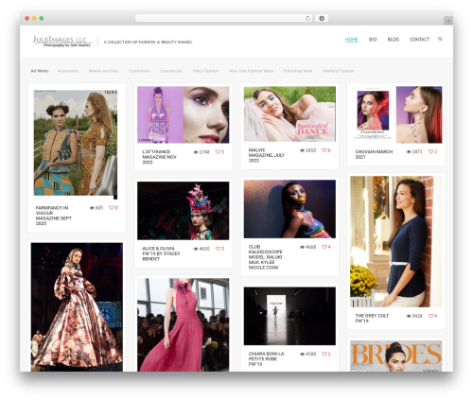Filter by New York Fashion Week

point(251,71)
